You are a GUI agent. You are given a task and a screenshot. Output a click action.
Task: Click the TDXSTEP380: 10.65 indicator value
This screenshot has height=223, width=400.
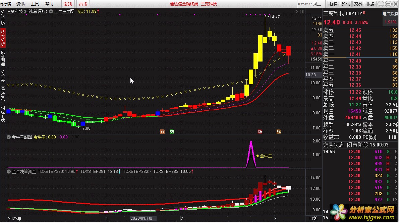[x=58, y=172]
